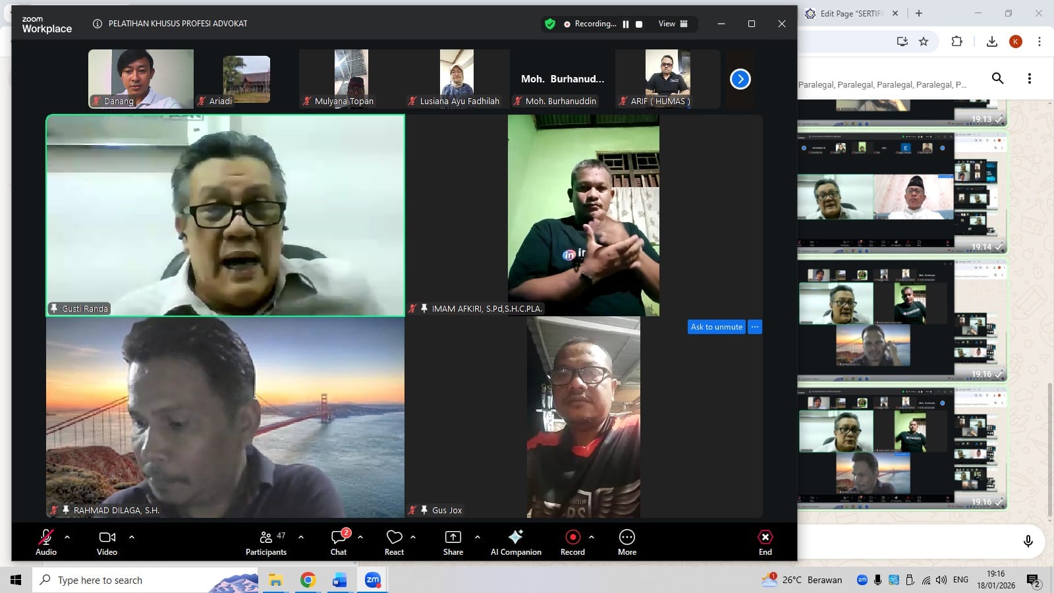Pause the meeting recording
1054x593 pixels.
[626, 24]
